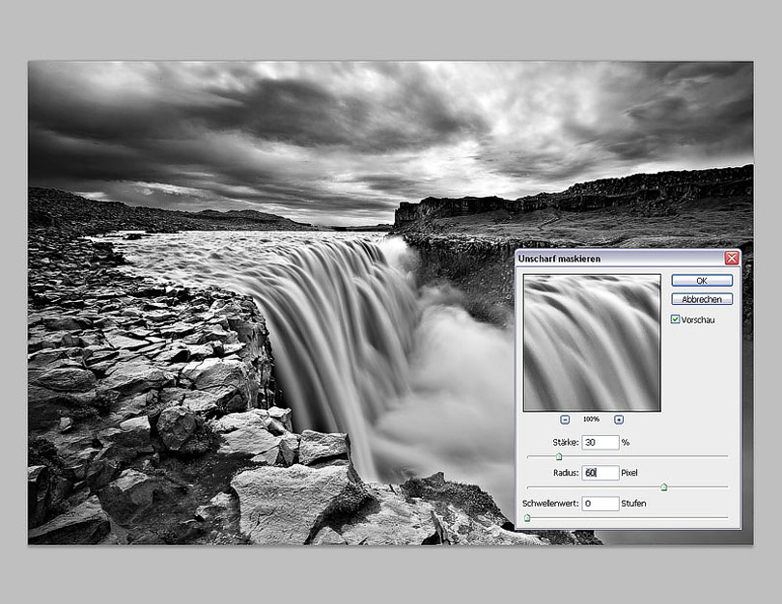Click the Schwellenwert input field
This screenshot has height=604, width=782.
(600, 504)
